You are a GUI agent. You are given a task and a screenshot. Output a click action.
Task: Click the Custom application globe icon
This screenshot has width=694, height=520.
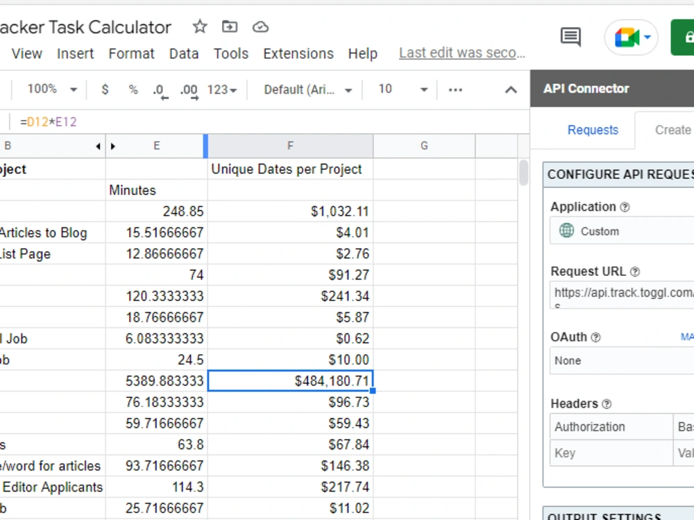[566, 230]
